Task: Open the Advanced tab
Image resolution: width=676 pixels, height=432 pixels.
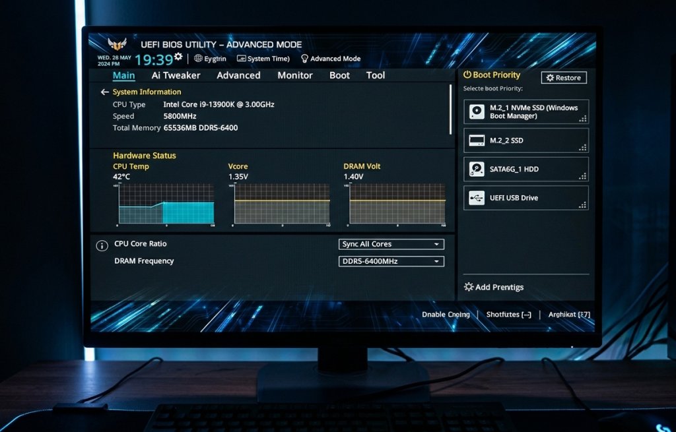Action: (x=238, y=75)
